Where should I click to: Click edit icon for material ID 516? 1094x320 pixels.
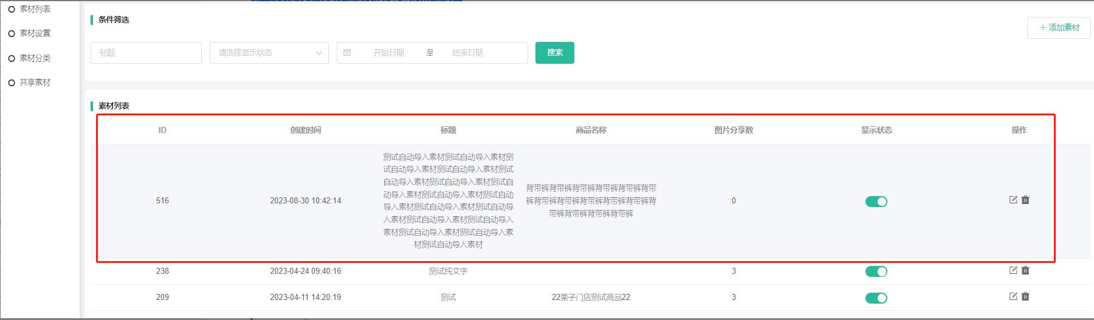pos(1013,200)
